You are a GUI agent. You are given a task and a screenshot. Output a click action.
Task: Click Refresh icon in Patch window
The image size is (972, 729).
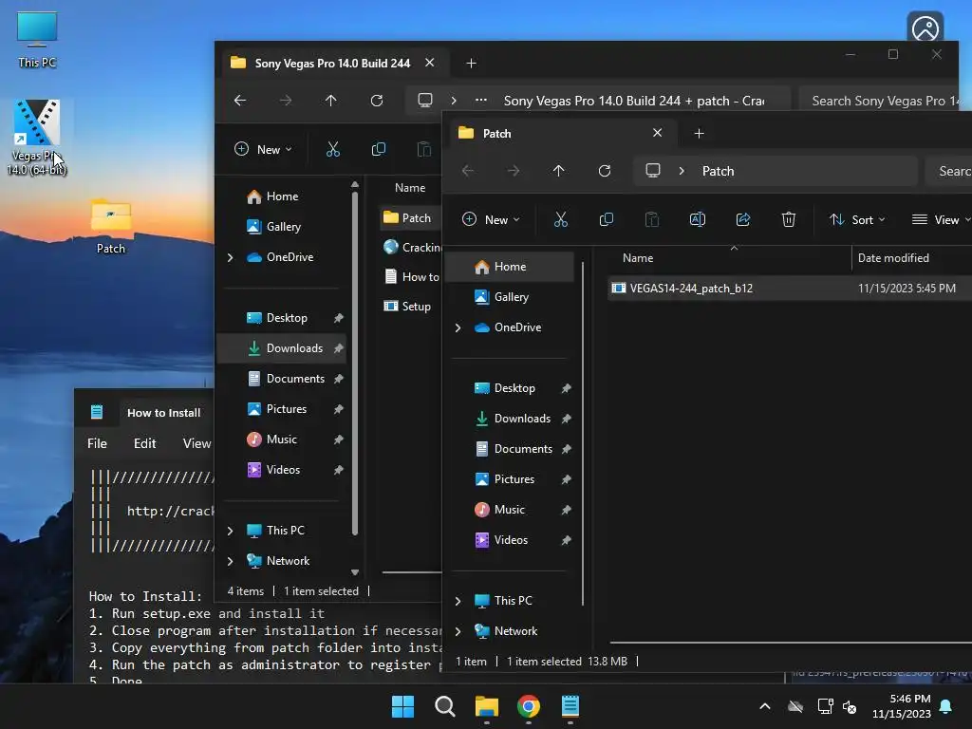coord(605,171)
